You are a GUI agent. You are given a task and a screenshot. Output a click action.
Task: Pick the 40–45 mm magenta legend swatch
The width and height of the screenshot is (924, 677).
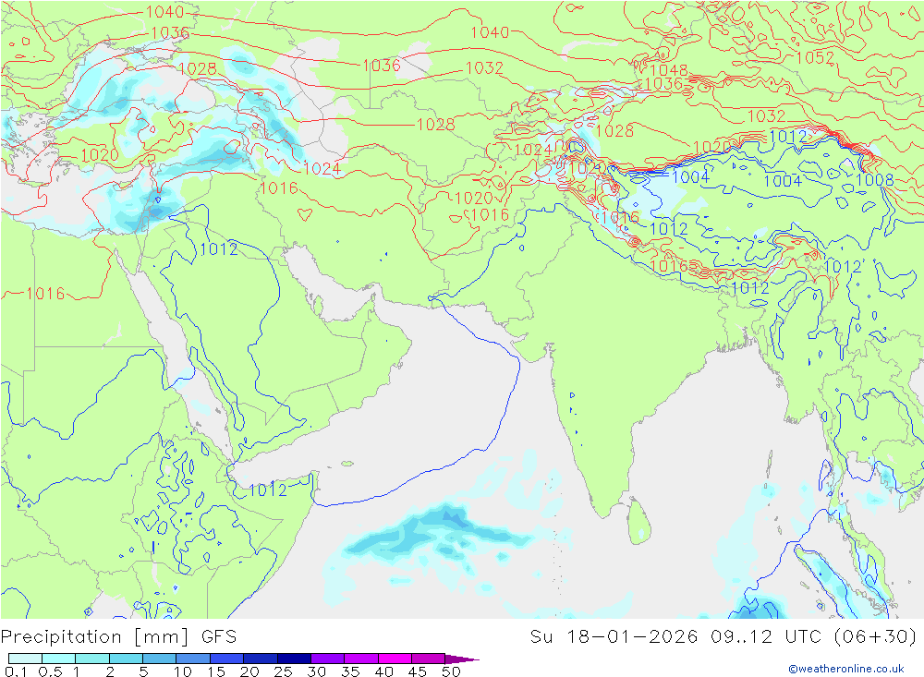click(x=395, y=659)
